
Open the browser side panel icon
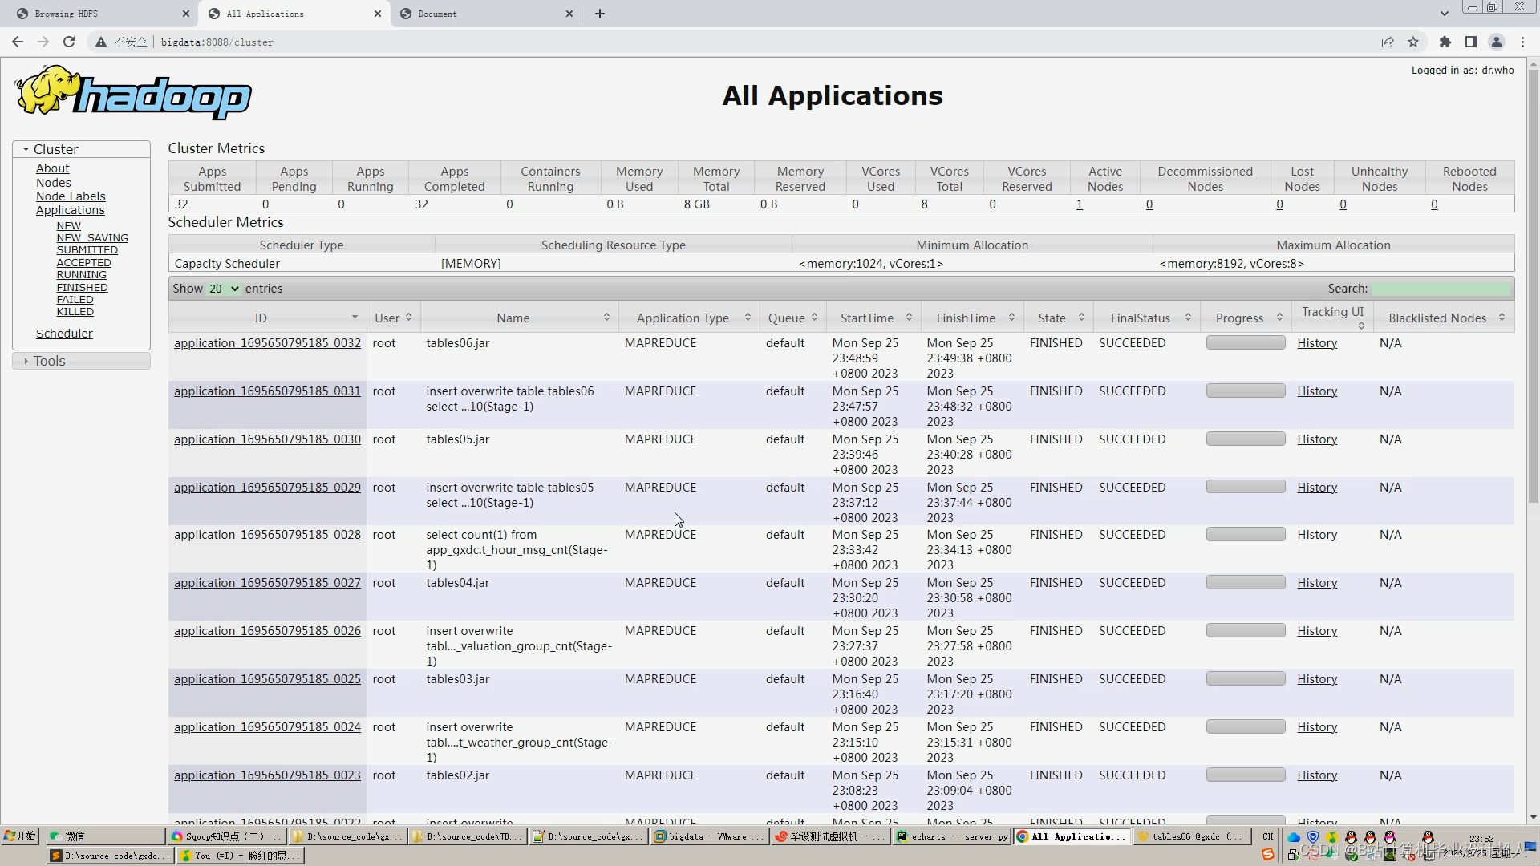[1471, 42]
